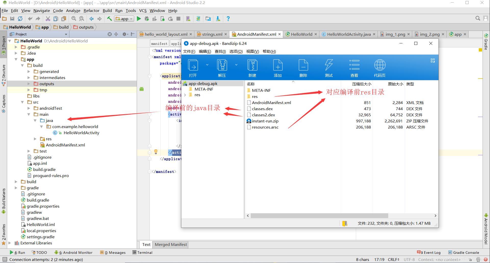Open the app run configuration dropdown
The image size is (490, 263).
124,19
